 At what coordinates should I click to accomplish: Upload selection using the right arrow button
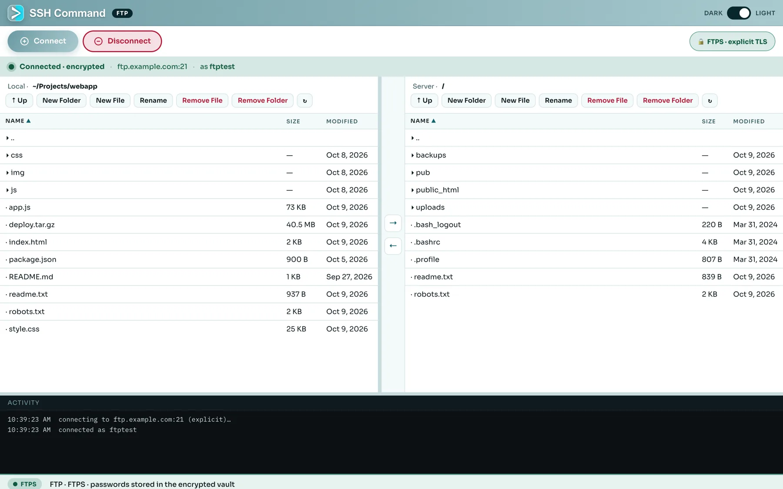(x=393, y=223)
